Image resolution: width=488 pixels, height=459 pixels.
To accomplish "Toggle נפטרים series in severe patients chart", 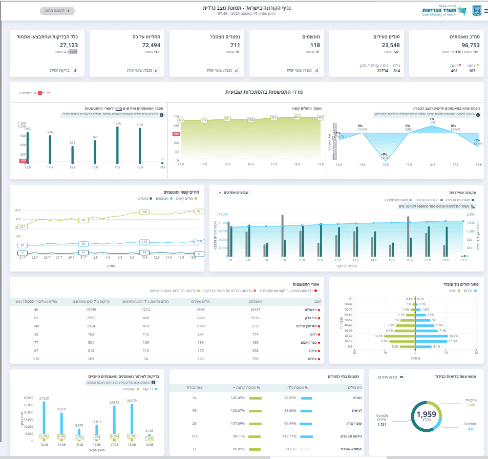I will click(x=145, y=198).
